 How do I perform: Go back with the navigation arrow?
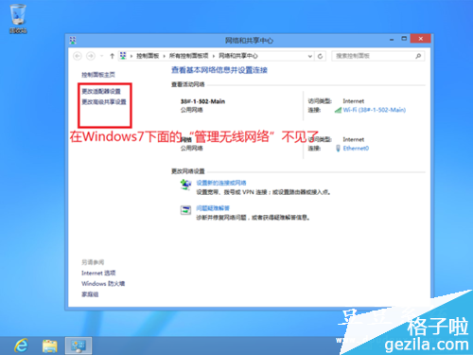pyautogui.click(x=78, y=56)
